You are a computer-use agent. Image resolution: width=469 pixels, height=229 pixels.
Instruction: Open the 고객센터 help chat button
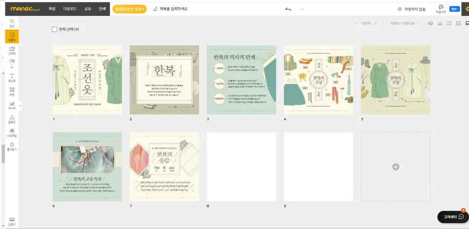click(x=453, y=217)
